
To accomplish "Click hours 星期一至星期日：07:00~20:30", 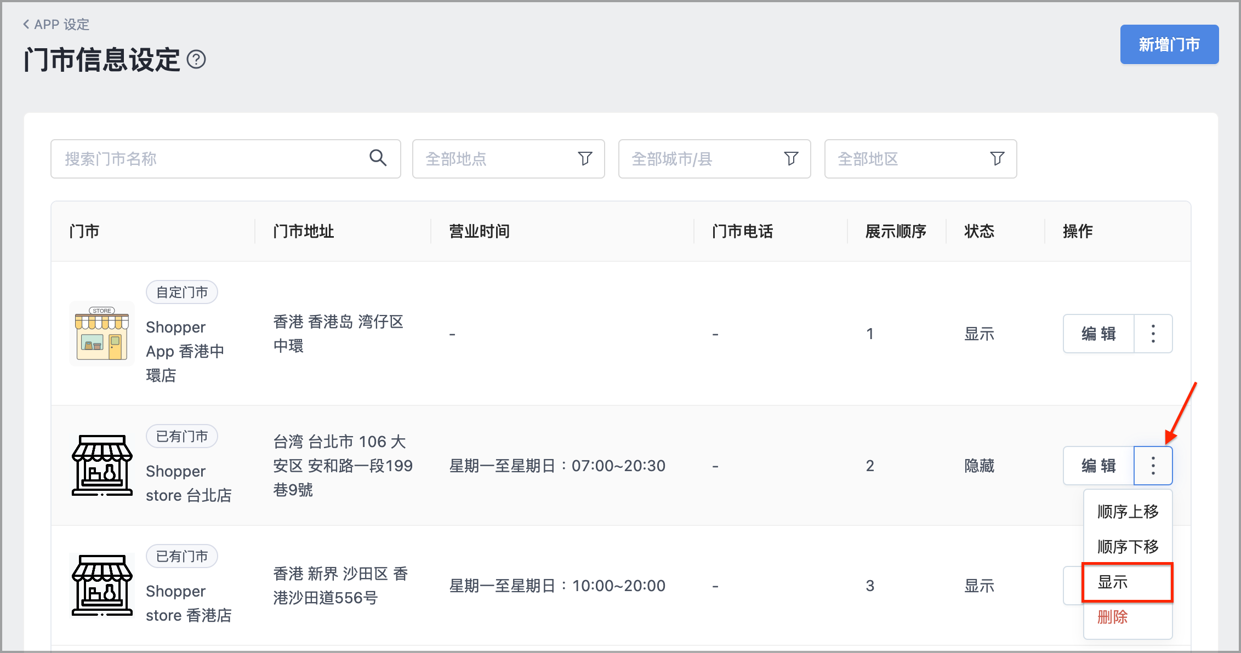I will [x=557, y=466].
